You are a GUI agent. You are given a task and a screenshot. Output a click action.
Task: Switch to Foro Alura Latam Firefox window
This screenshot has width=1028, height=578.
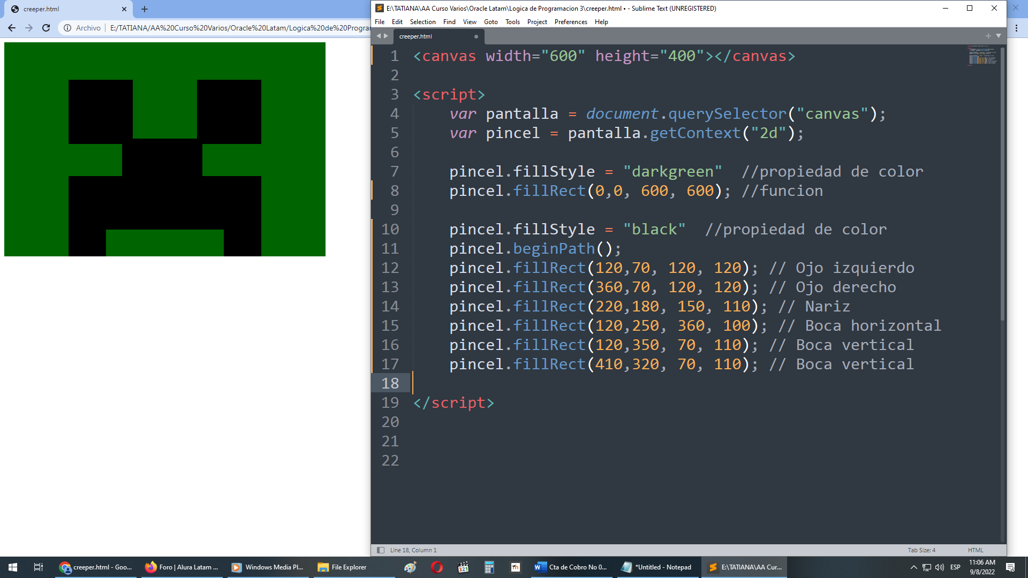coord(182,567)
